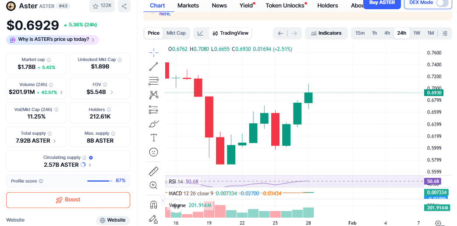Toggle the DEX Mode switch
Image resolution: width=457 pixels, height=226 pixels.
442,3
